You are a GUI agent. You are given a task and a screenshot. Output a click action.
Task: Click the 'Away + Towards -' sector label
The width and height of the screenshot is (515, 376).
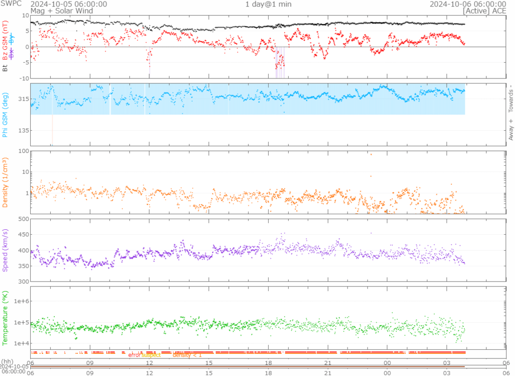coord(511,114)
